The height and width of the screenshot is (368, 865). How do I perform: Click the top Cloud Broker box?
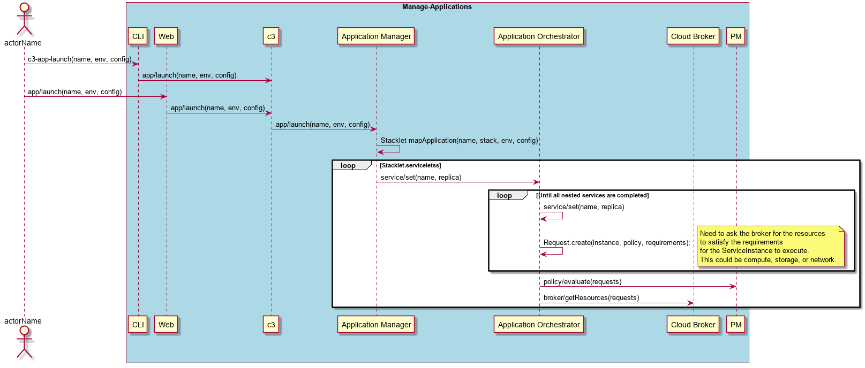(x=693, y=36)
